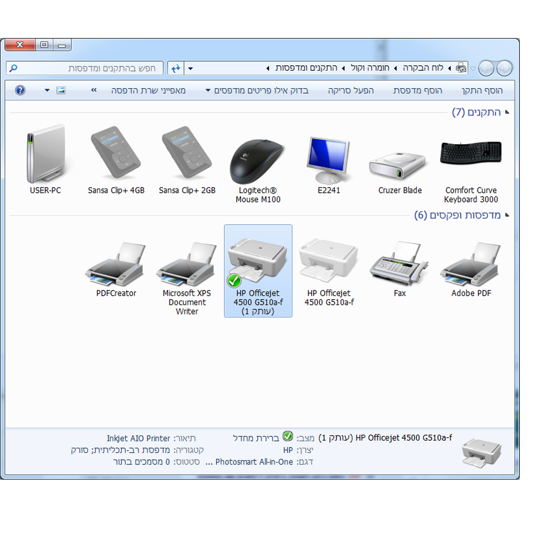This screenshot has height=539, width=539.
Task: Select the Fax device
Action: coord(400,269)
